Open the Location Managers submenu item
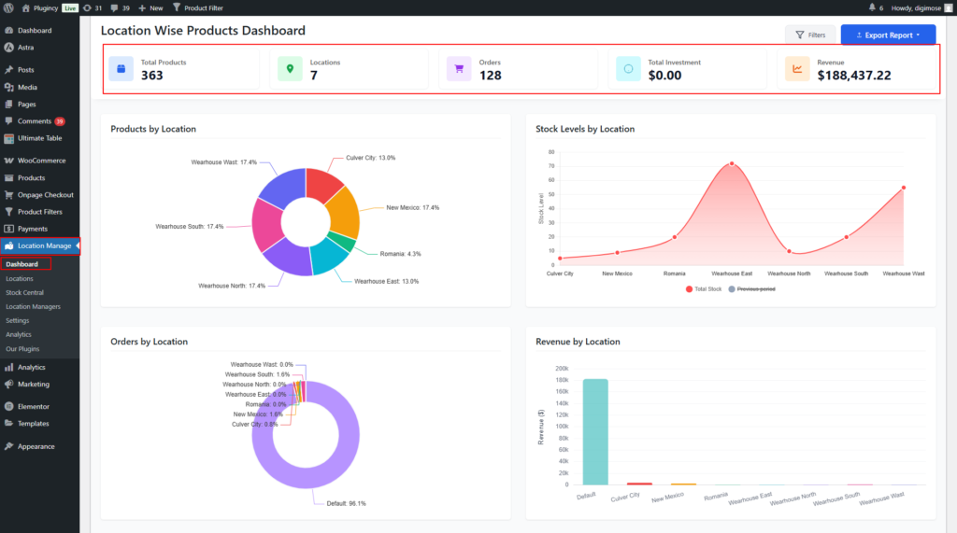This screenshot has width=957, height=533. click(33, 306)
